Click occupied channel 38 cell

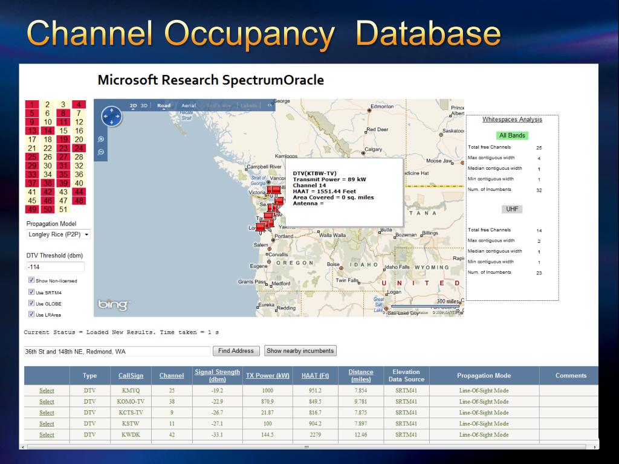47,183
